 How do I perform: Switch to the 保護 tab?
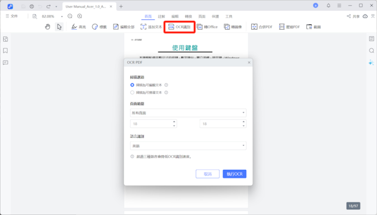215,16
